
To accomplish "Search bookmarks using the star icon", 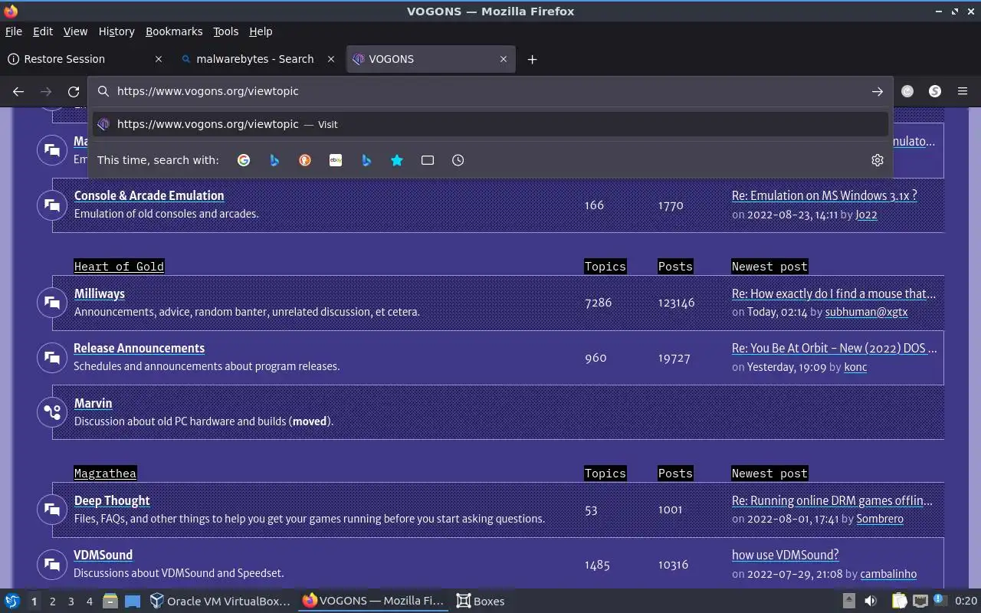I will pos(397,160).
